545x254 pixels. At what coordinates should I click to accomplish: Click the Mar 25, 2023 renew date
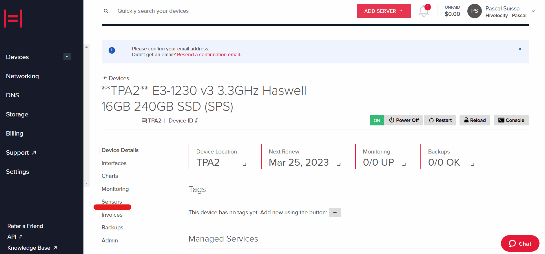pos(299,162)
